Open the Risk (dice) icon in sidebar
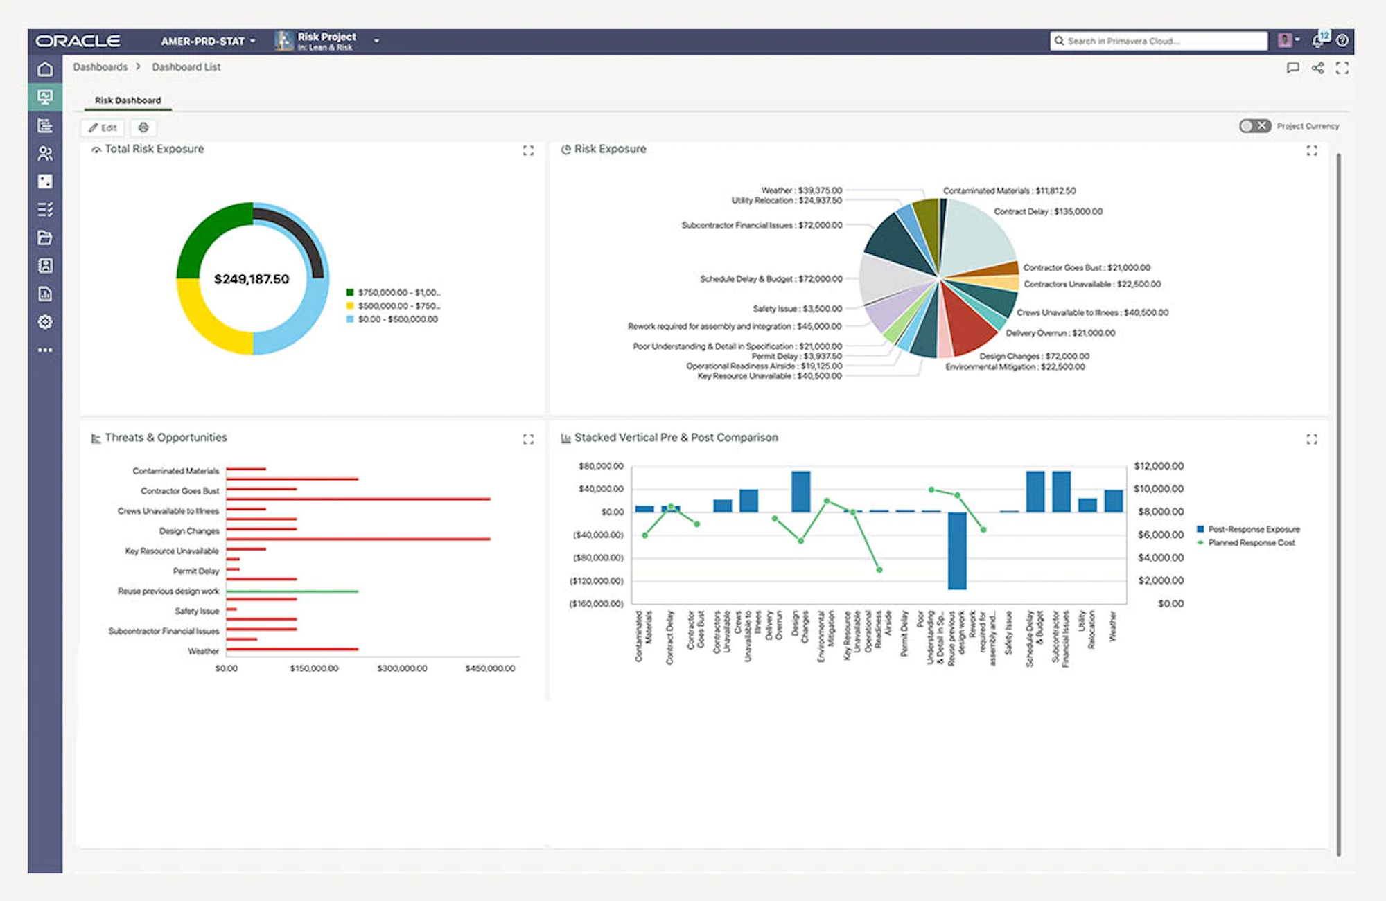 [x=45, y=181]
